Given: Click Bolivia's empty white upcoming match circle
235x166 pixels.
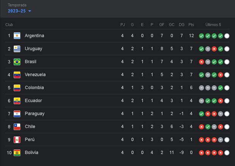Looking at the screenshot, I should 227,153.
